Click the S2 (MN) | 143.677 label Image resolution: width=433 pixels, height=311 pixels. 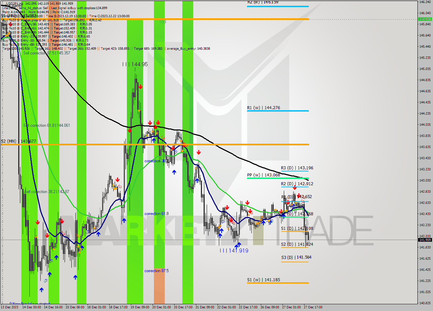(19, 141)
